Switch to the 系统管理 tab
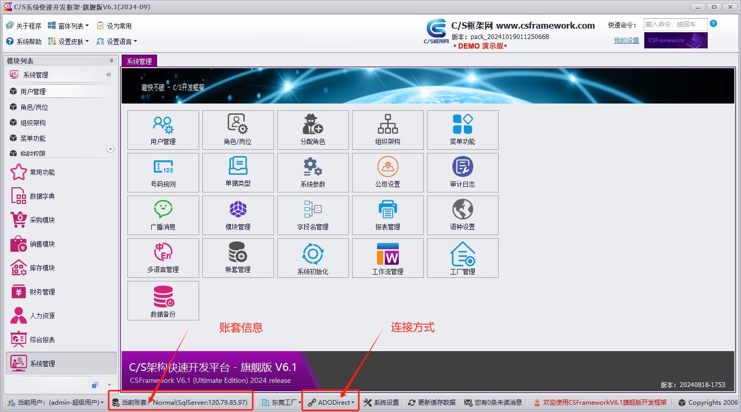The image size is (741, 412). pos(139,61)
